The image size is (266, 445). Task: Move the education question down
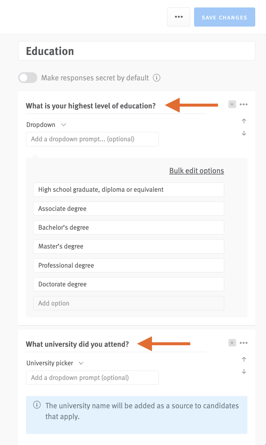click(x=244, y=133)
